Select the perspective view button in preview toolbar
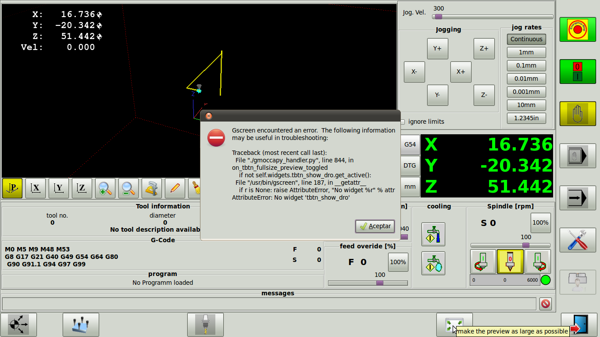Screen dimensions: 600x337 tap(12, 188)
